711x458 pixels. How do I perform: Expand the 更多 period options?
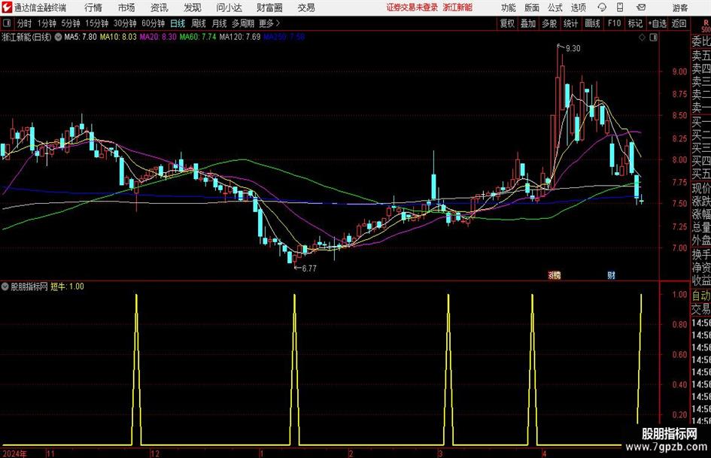(269, 23)
